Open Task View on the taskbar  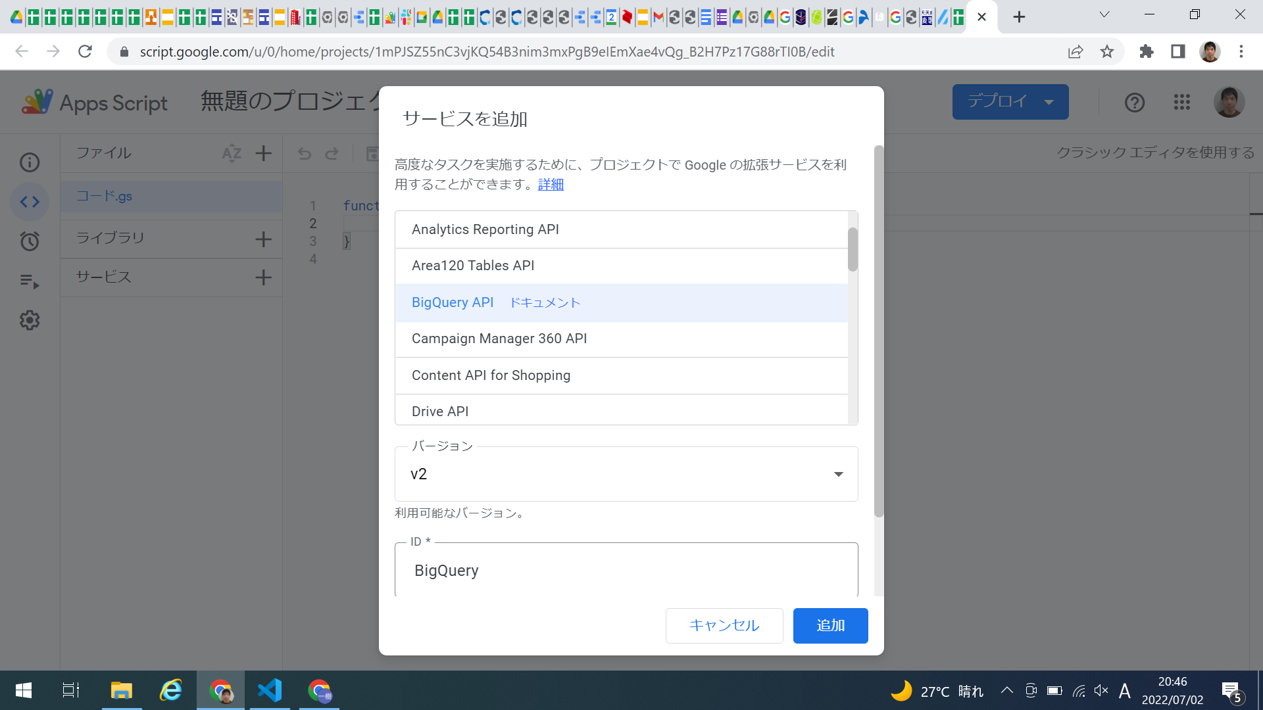click(71, 690)
